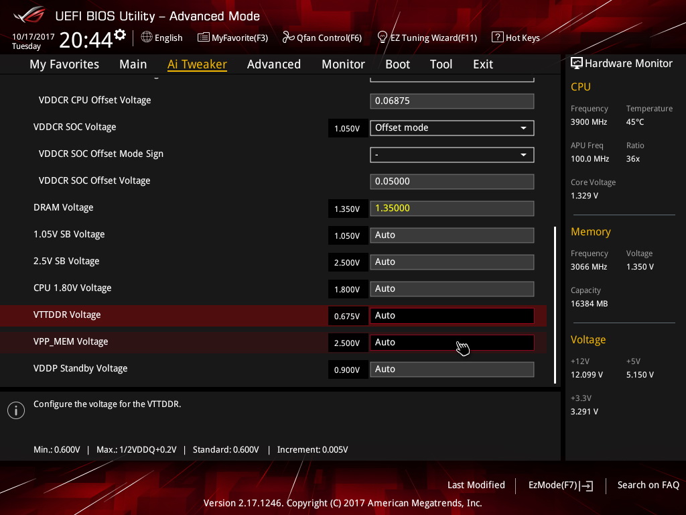Click the Offset Mode Sign dropdown arrow

coord(523,155)
